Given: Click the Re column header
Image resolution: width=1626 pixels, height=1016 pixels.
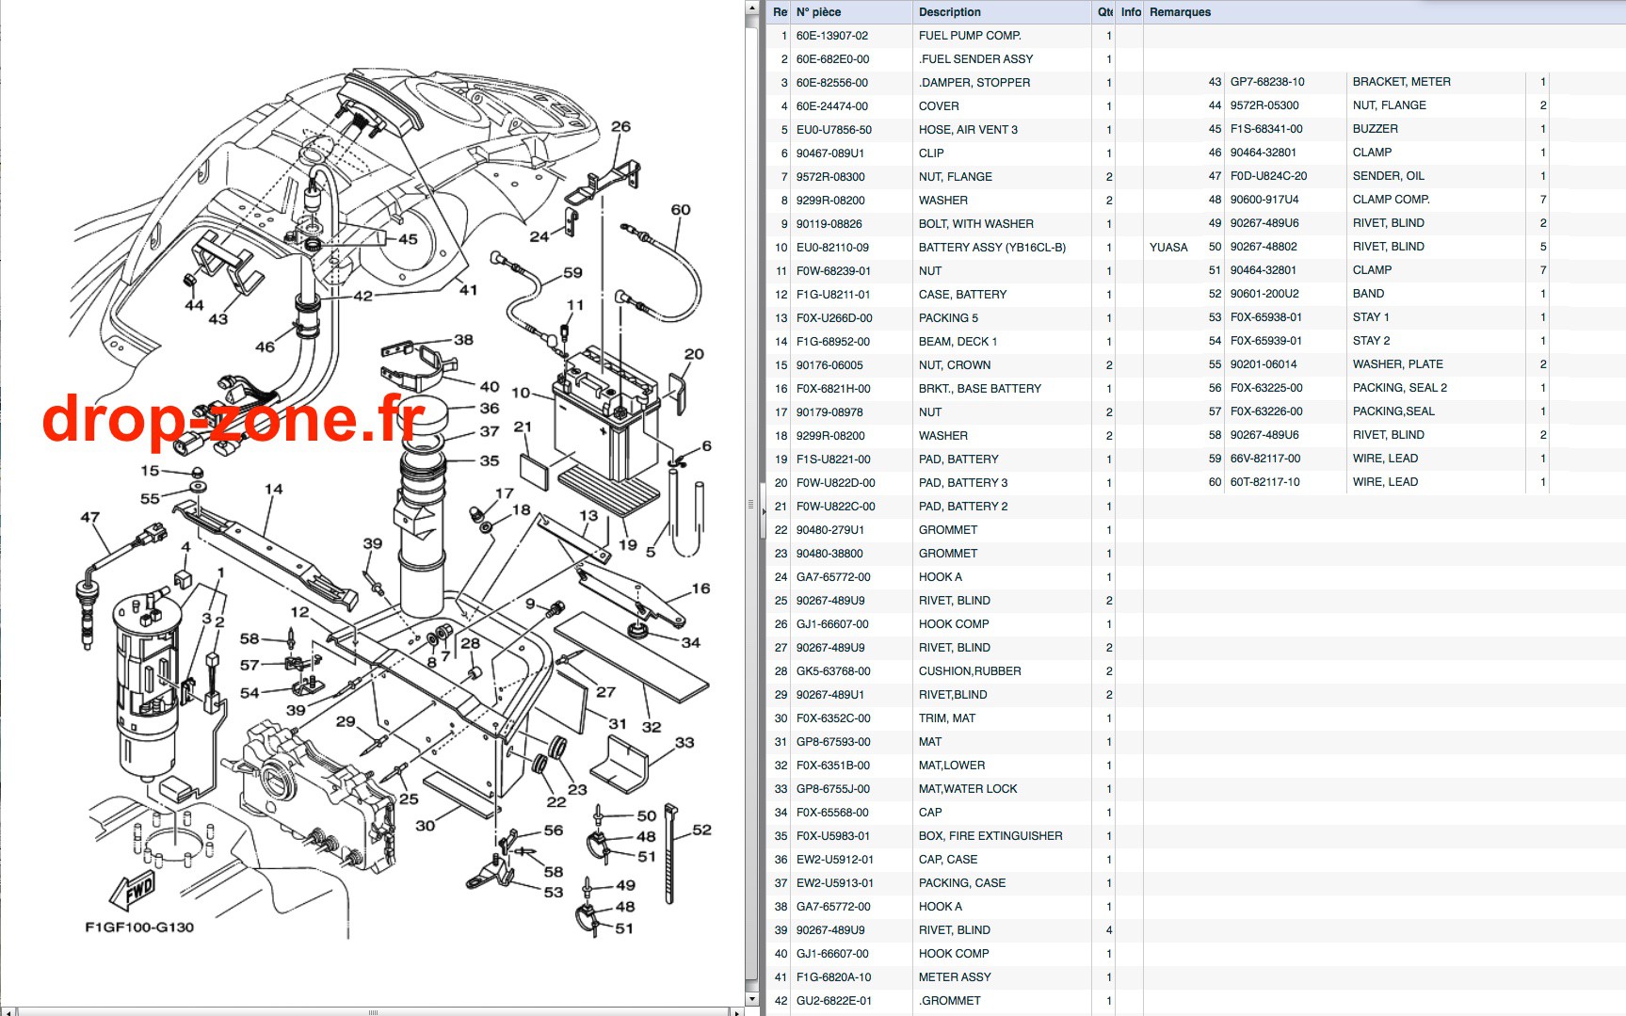Looking at the screenshot, I should click(780, 12).
